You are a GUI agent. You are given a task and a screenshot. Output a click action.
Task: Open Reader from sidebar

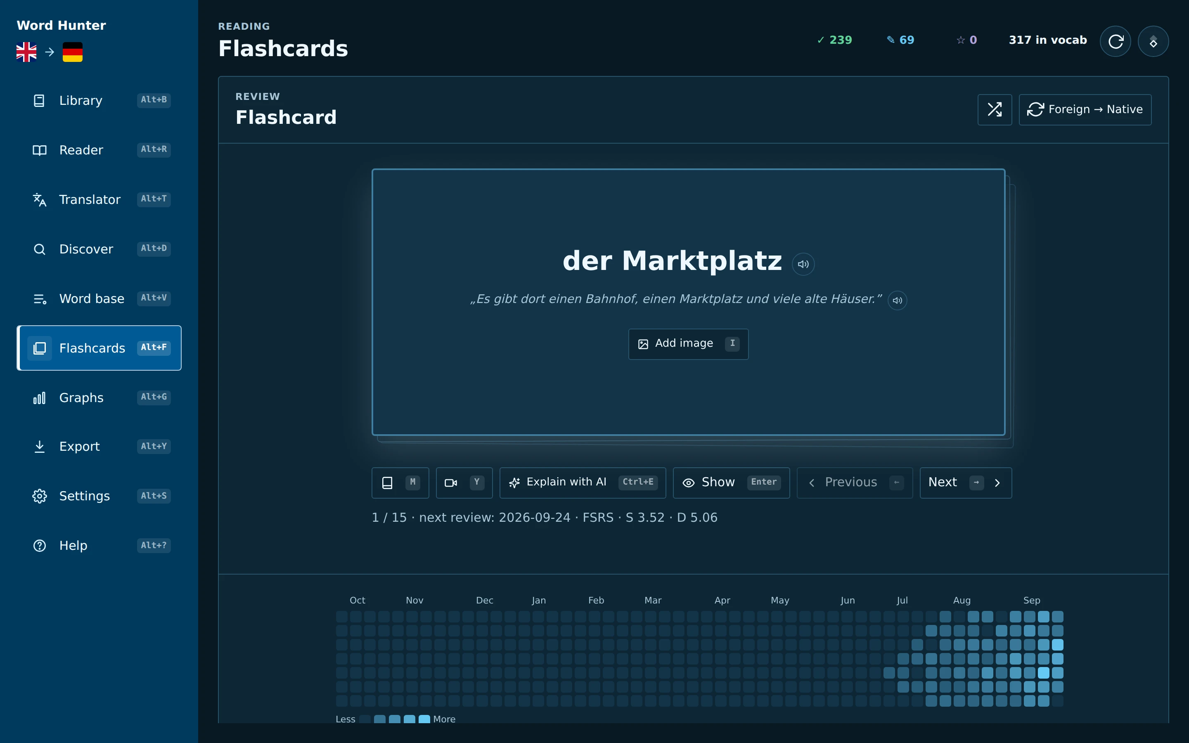99,150
